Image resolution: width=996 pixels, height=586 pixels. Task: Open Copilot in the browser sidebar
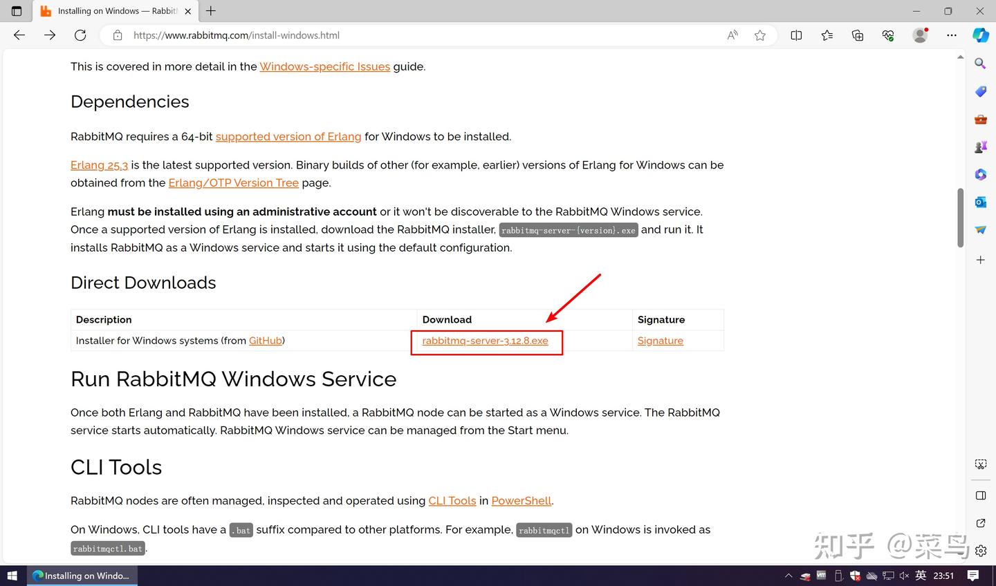pyautogui.click(x=980, y=35)
